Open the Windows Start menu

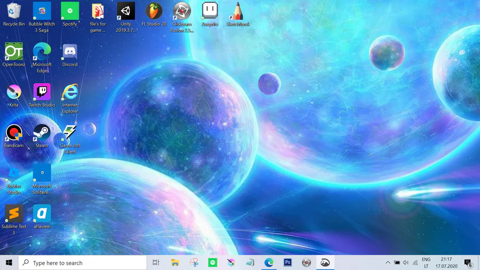pos(9,263)
